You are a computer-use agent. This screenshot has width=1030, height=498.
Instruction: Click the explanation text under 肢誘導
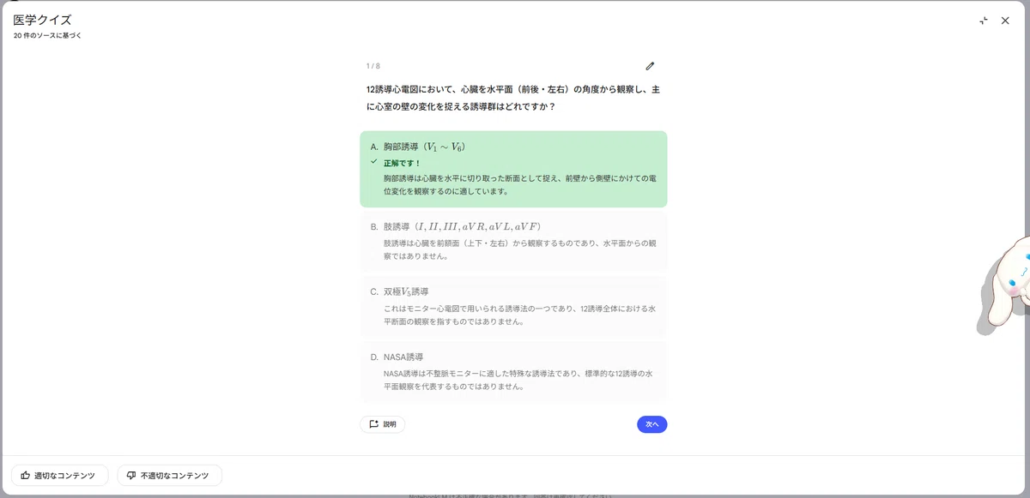click(520, 249)
